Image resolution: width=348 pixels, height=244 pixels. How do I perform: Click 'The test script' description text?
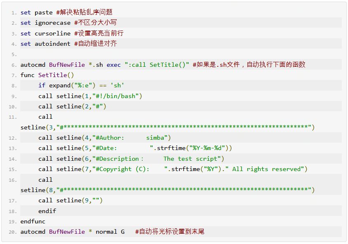click(x=190, y=159)
